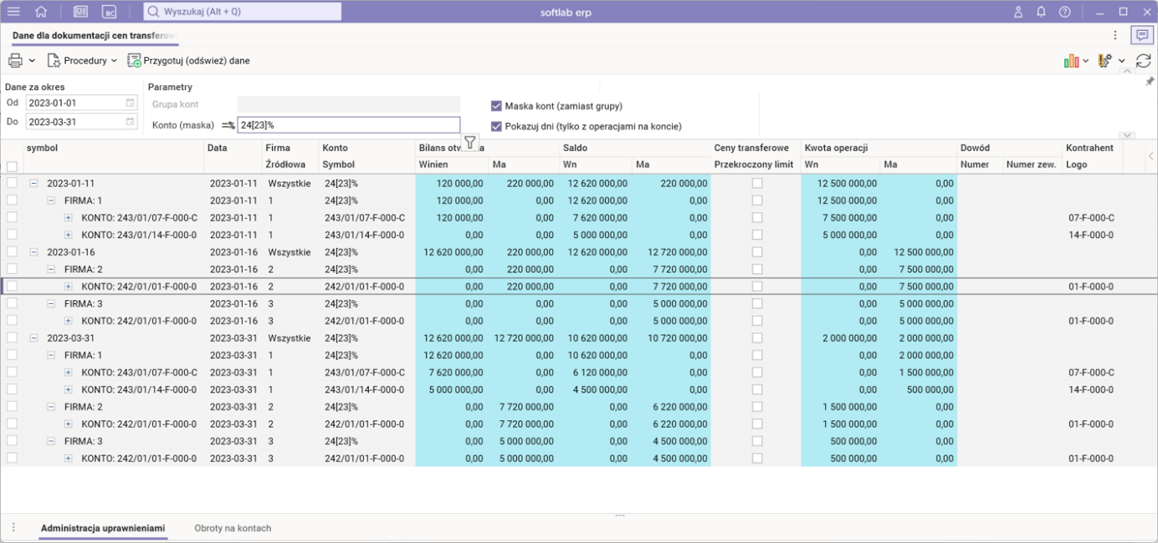
Task: Open the calendar picker for Od date
Action: tap(130, 103)
